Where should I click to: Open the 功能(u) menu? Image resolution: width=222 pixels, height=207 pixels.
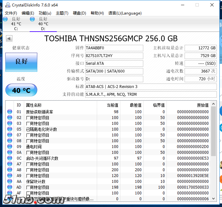click(x=45, y=13)
